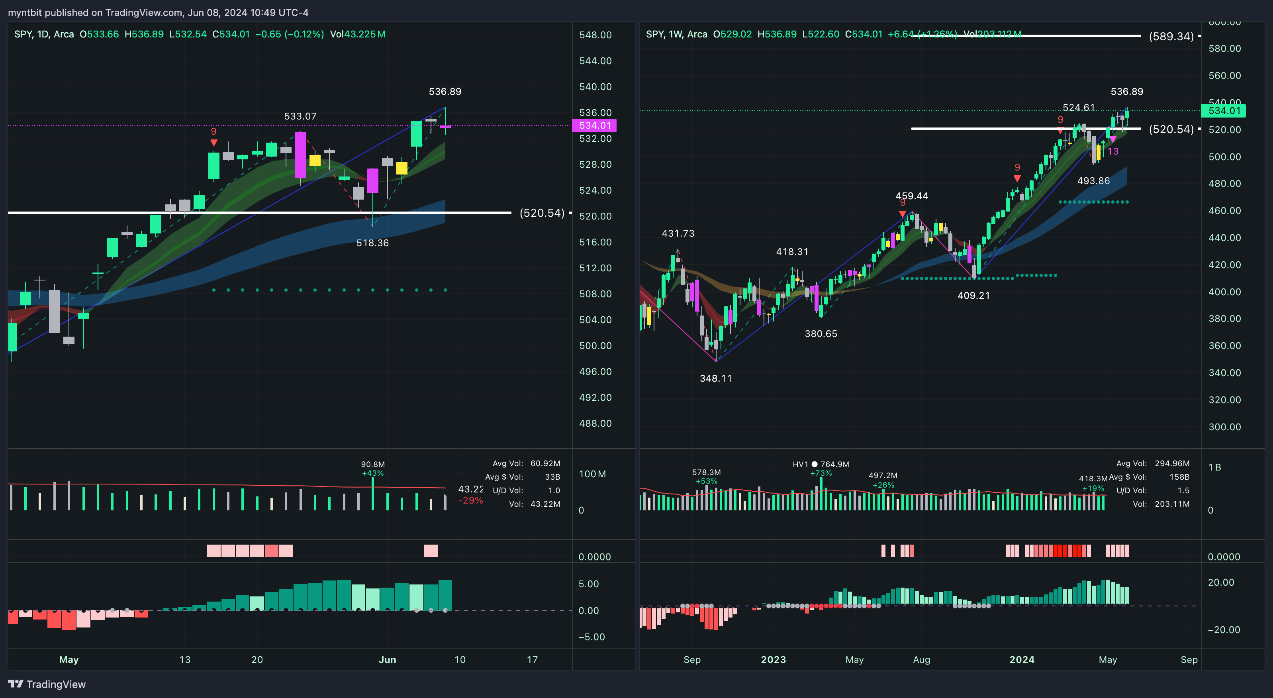Click the 520.00 tick on daily price scale
The width and height of the screenshot is (1273, 698).
coord(595,216)
